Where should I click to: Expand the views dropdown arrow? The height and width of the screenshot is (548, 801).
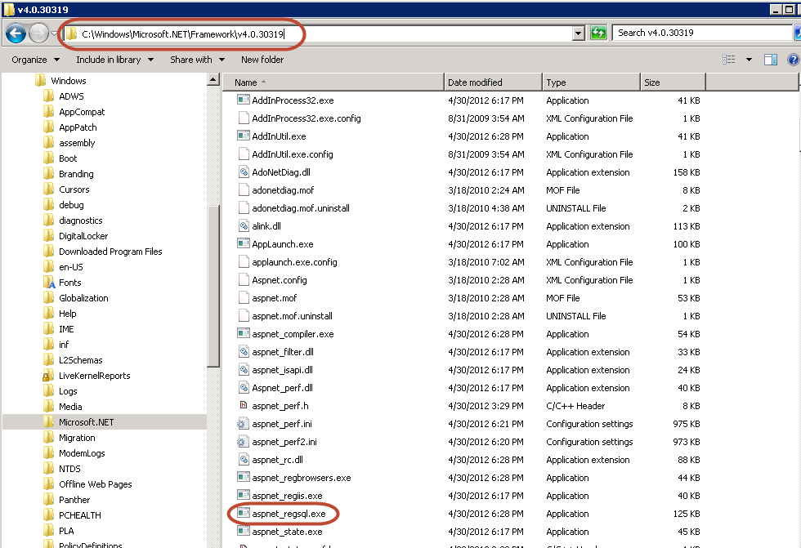[747, 59]
